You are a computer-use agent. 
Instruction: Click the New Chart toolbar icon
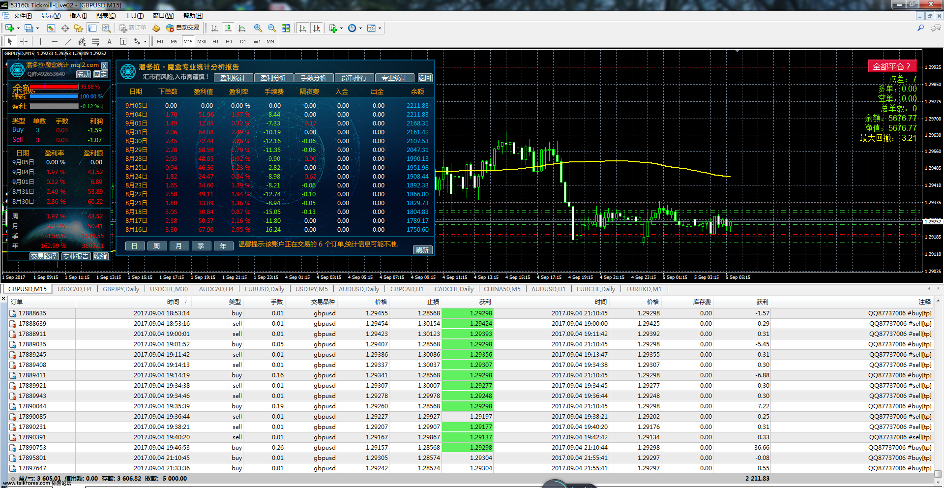(9, 28)
